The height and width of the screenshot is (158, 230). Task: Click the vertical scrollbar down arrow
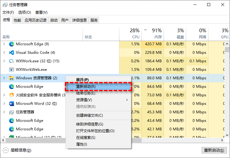point(227,135)
